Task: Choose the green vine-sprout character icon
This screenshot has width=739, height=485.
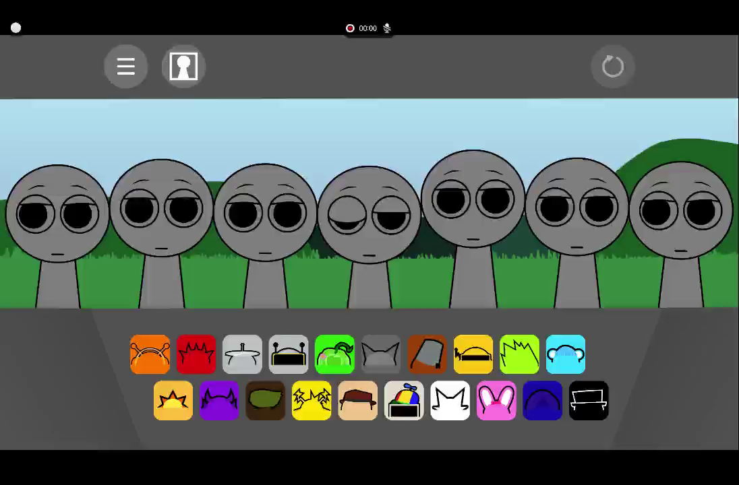Action: click(x=334, y=354)
